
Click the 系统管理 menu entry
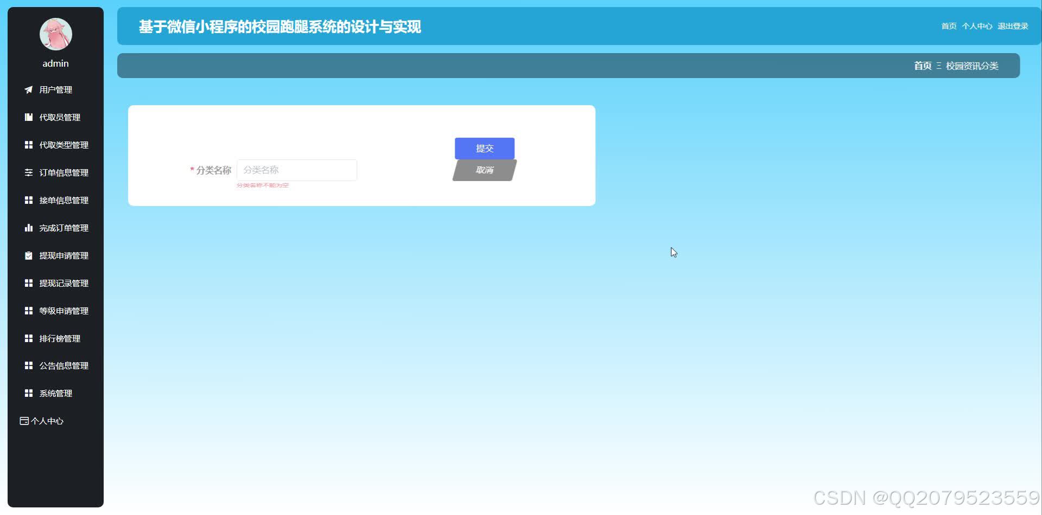(55, 393)
